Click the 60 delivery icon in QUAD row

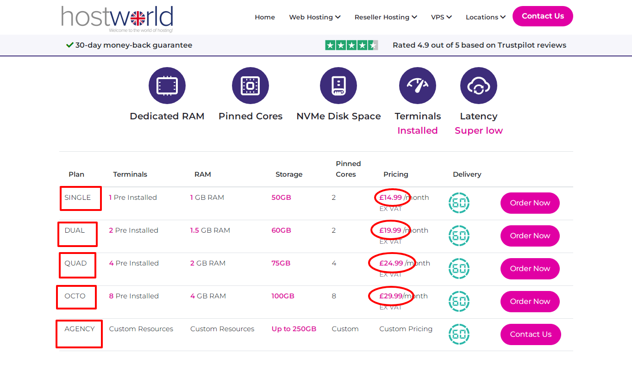click(459, 269)
